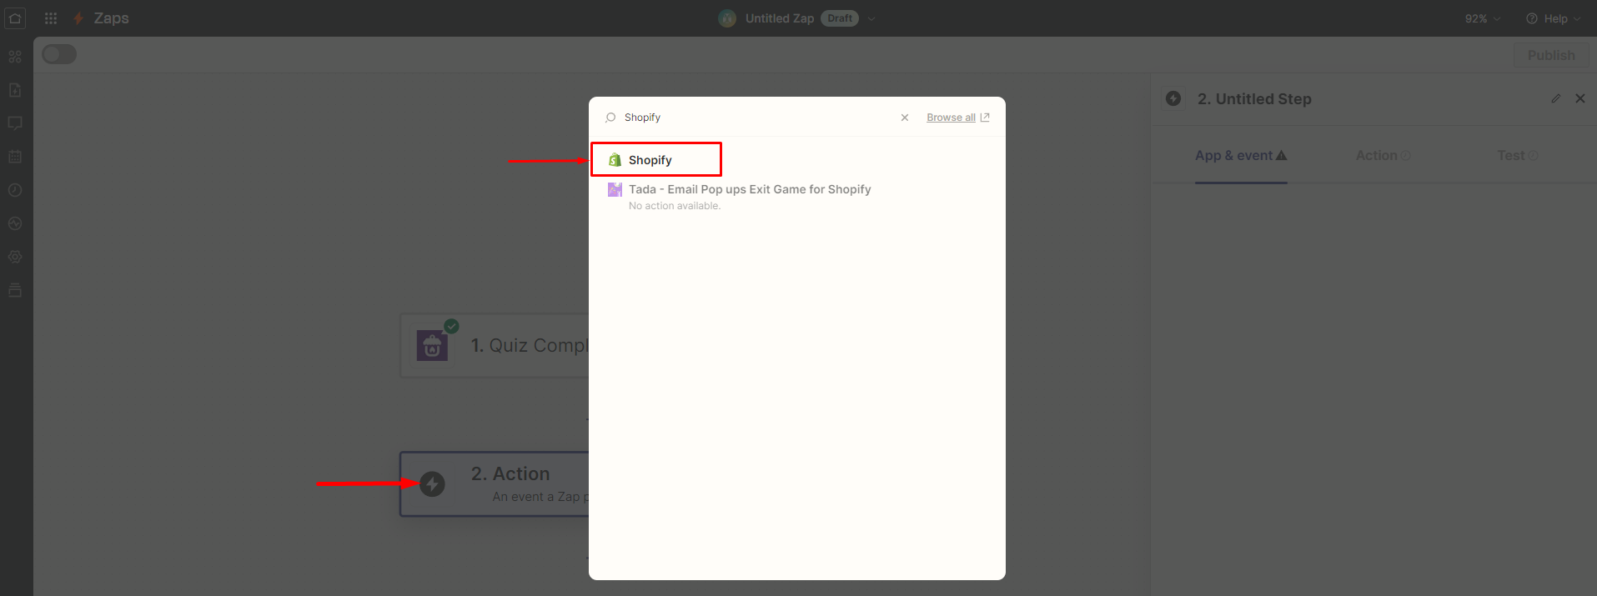Rename step using the pencil icon
This screenshot has width=1597, height=596.
click(x=1555, y=98)
